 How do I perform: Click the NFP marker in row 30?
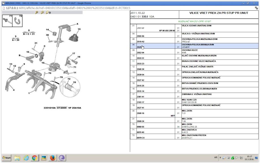(x=173, y=116)
